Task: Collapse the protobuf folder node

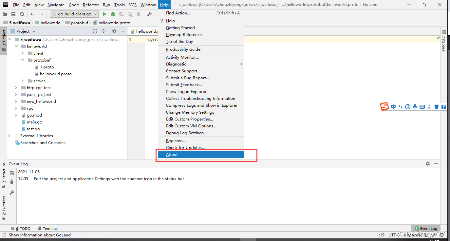Action: (23, 60)
